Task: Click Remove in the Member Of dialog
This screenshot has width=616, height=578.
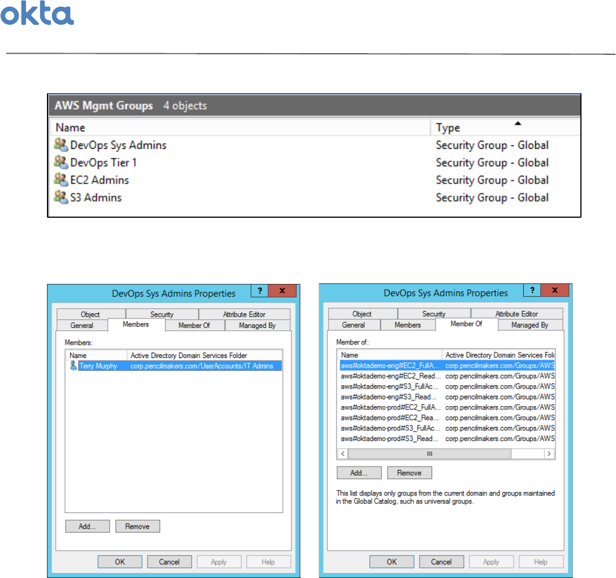Action: click(410, 473)
